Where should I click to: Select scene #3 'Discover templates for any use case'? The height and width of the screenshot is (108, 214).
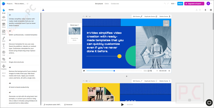[23, 47]
